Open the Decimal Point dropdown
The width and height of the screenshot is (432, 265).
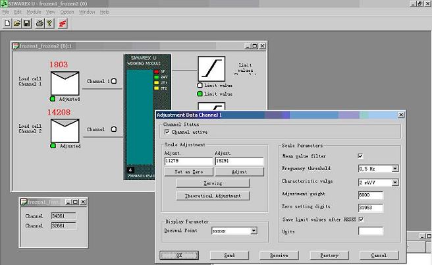[x=254, y=231]
